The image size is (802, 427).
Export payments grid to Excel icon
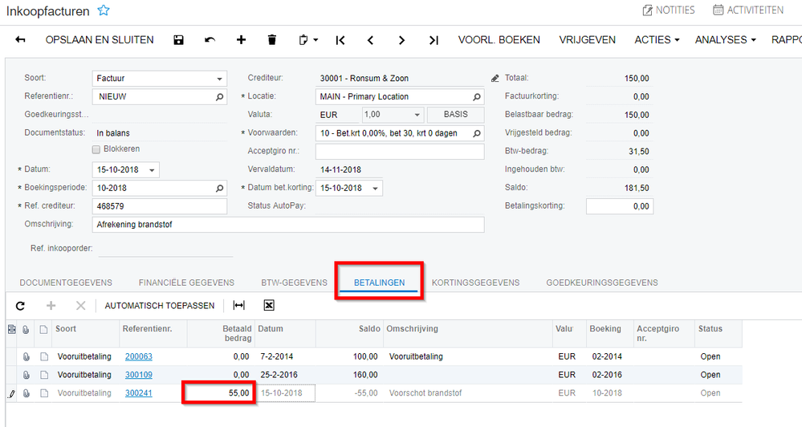click(x=269, y=305)
